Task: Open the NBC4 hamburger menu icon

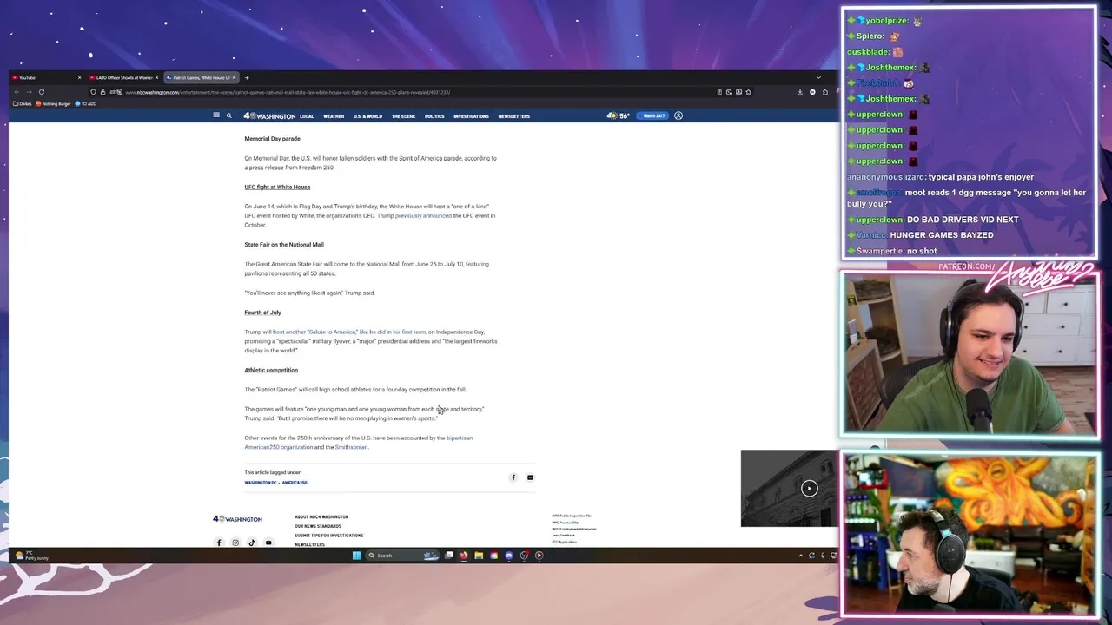Action: [216, 115]
